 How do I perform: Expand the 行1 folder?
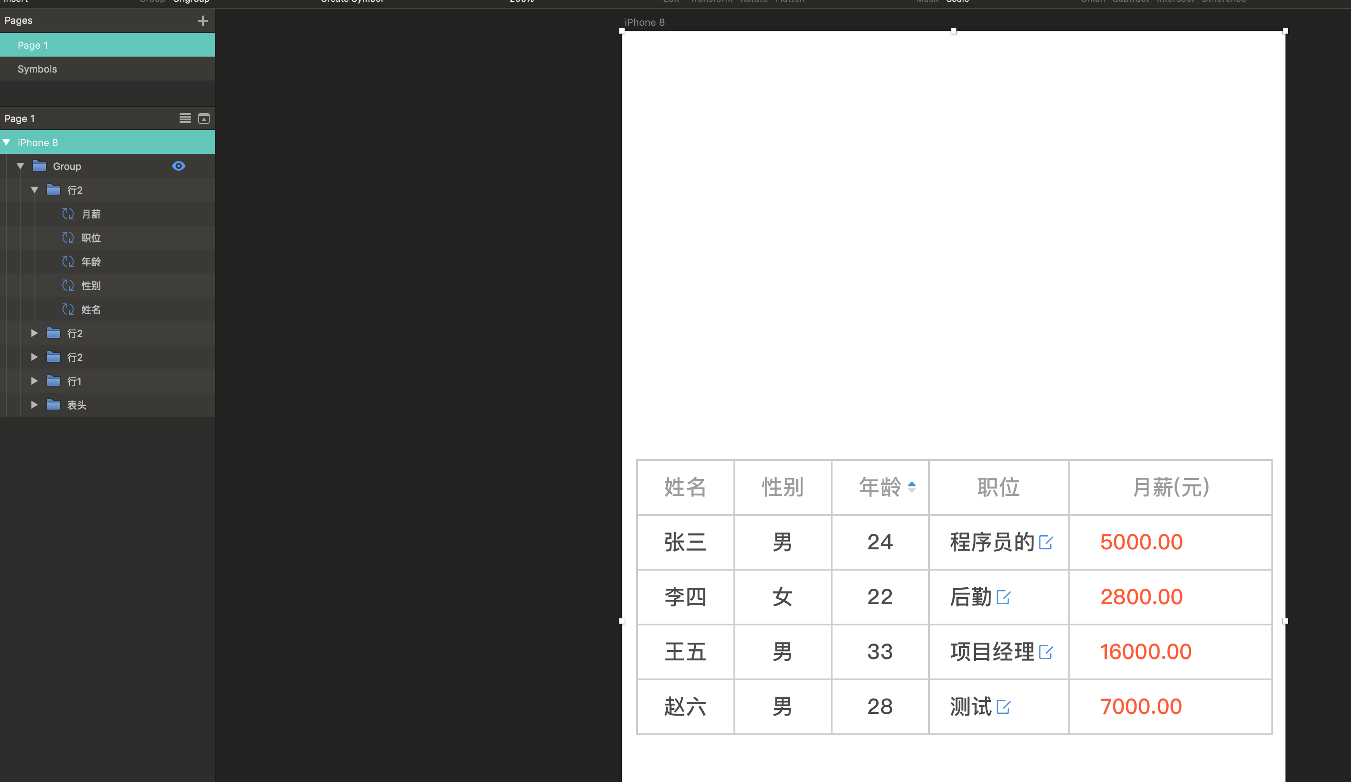(x=35, y=381)
